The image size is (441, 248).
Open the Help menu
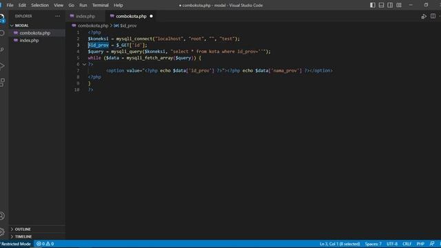(118, 5)
